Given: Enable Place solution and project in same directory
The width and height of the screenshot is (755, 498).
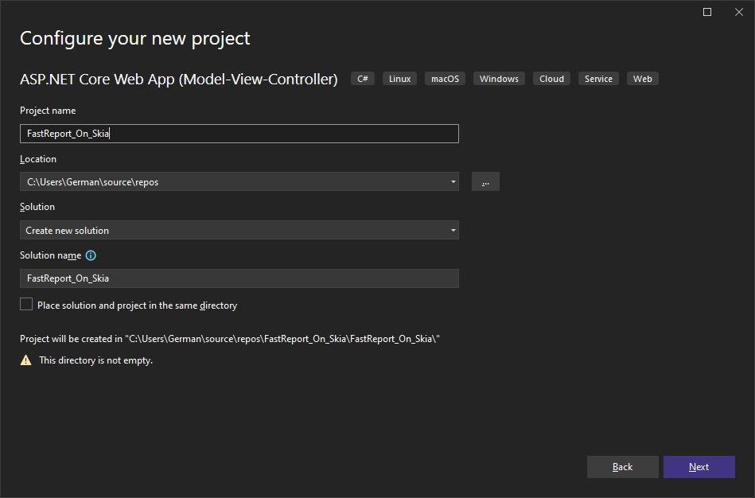Looking at the screenshot, I should [x=26, y=305].
